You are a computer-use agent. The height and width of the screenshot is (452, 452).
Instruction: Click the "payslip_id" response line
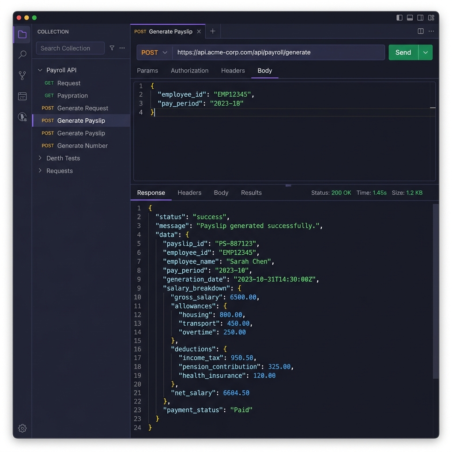(211, 244)
